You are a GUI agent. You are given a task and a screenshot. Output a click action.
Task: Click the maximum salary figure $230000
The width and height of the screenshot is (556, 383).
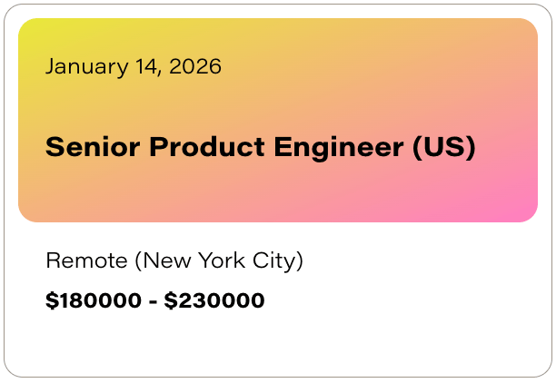(214, 300)
